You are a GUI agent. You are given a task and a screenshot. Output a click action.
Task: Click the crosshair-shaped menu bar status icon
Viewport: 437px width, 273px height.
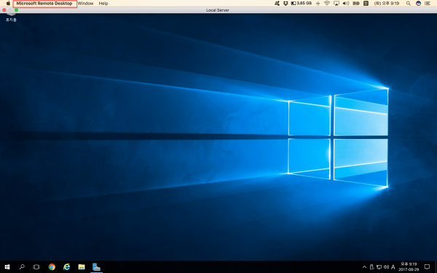[318, 4]
